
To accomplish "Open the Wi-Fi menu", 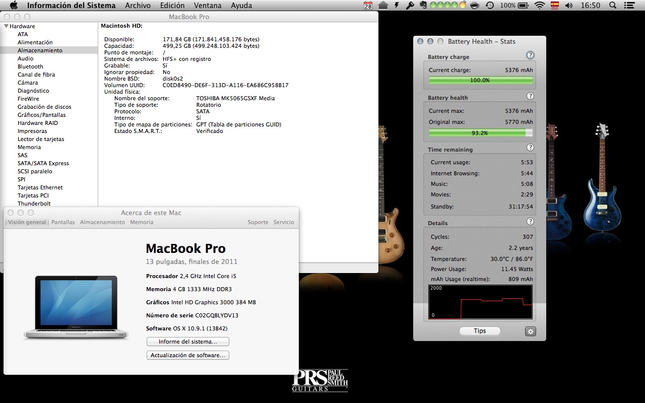I will (x=540, y=6).
